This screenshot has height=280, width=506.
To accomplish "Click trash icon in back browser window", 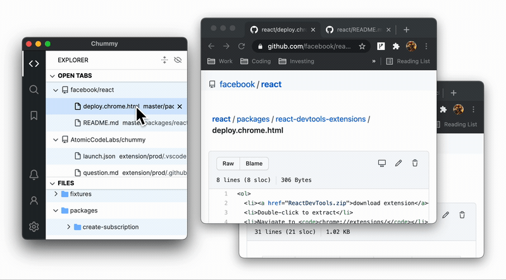I will pyautogui.click(x=462, y=215).
